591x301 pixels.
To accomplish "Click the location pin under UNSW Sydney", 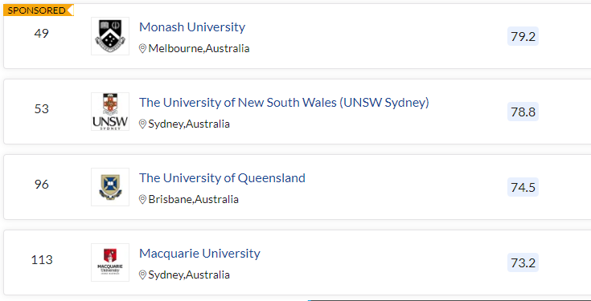I will pos(142,124).
